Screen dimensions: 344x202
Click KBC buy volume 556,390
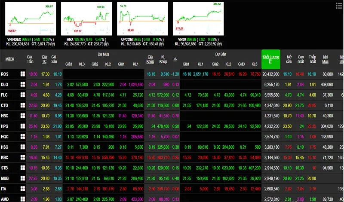tap(108, 157)
